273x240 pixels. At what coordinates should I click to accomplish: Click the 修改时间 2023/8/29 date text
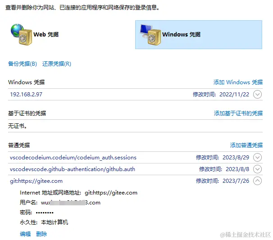(x=223, y=158)
